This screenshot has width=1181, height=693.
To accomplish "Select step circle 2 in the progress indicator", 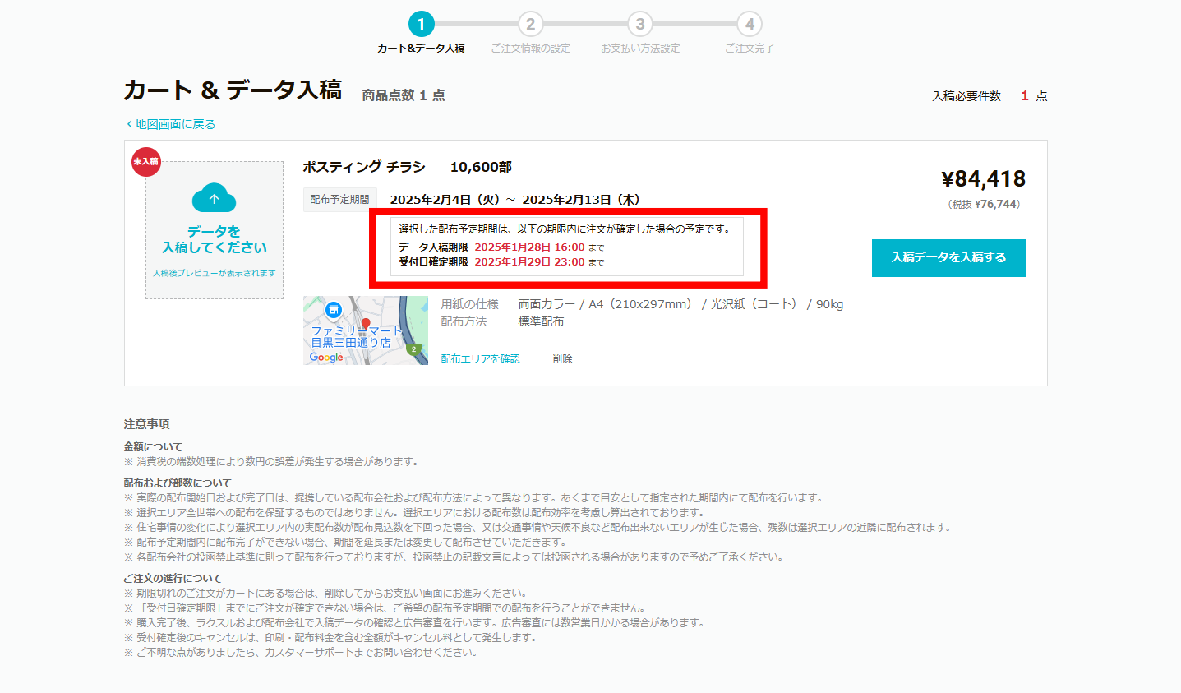I will click(x=530, y=24).
